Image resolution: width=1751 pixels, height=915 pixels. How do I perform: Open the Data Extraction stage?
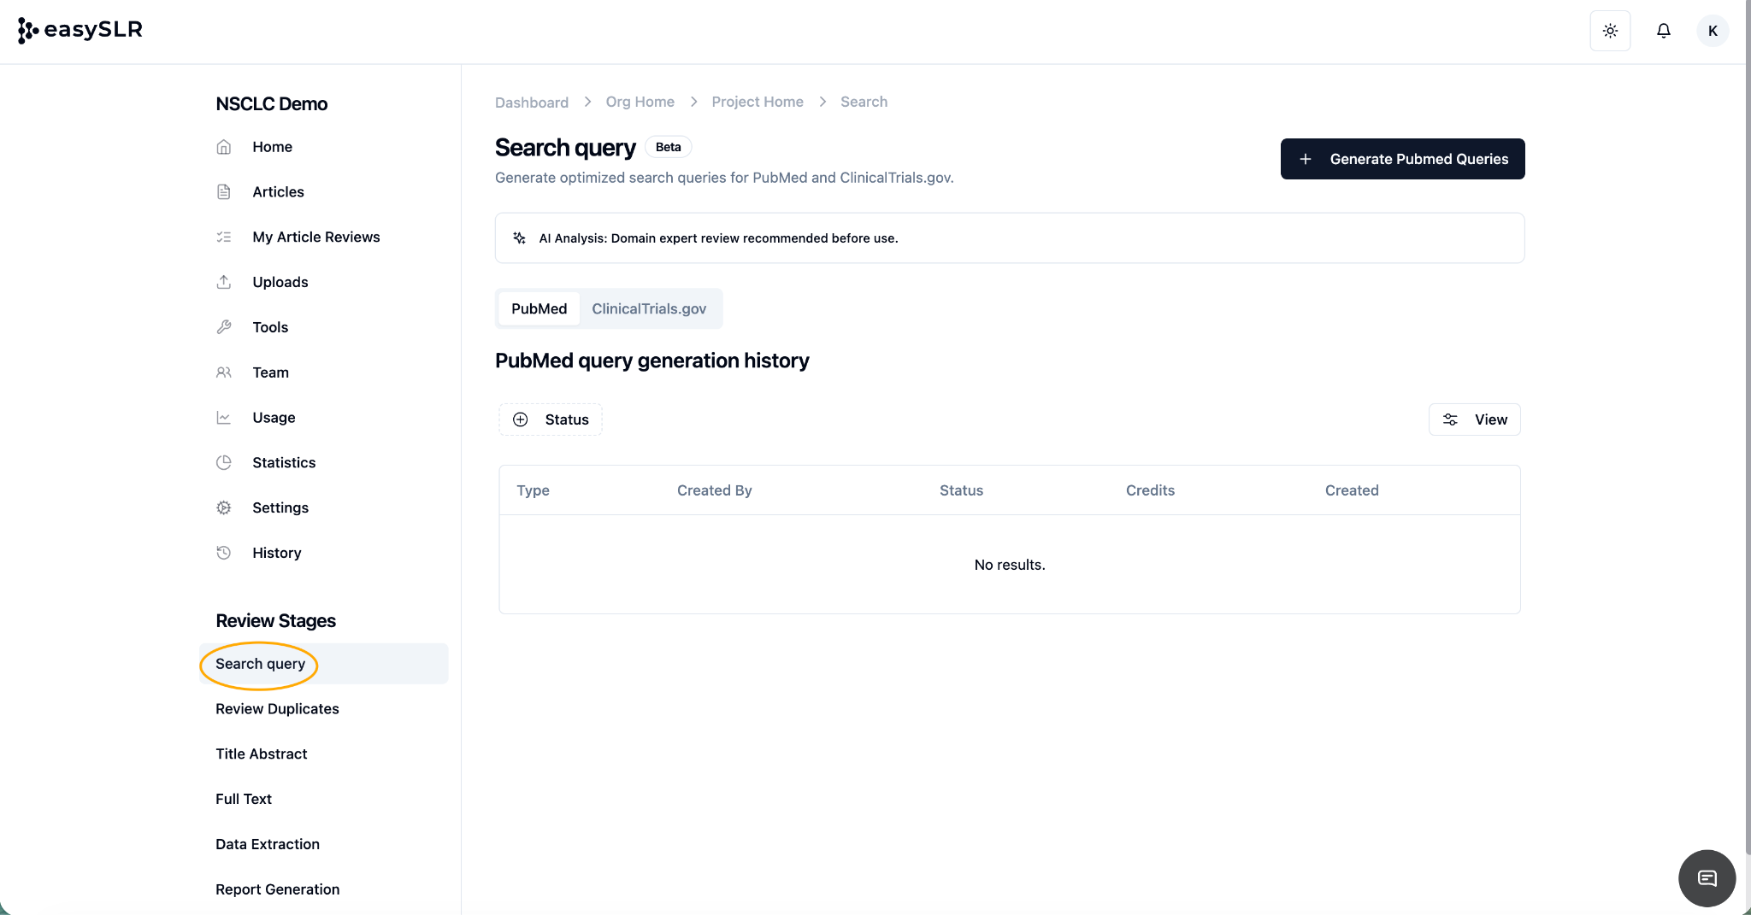pos(268,844)
